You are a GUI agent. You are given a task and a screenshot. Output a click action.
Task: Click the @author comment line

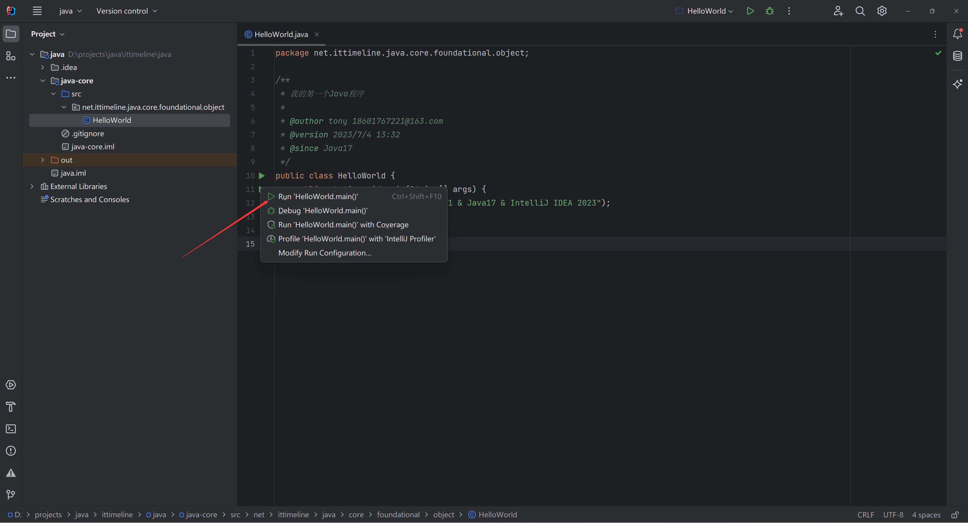click(x=362, y=121)
